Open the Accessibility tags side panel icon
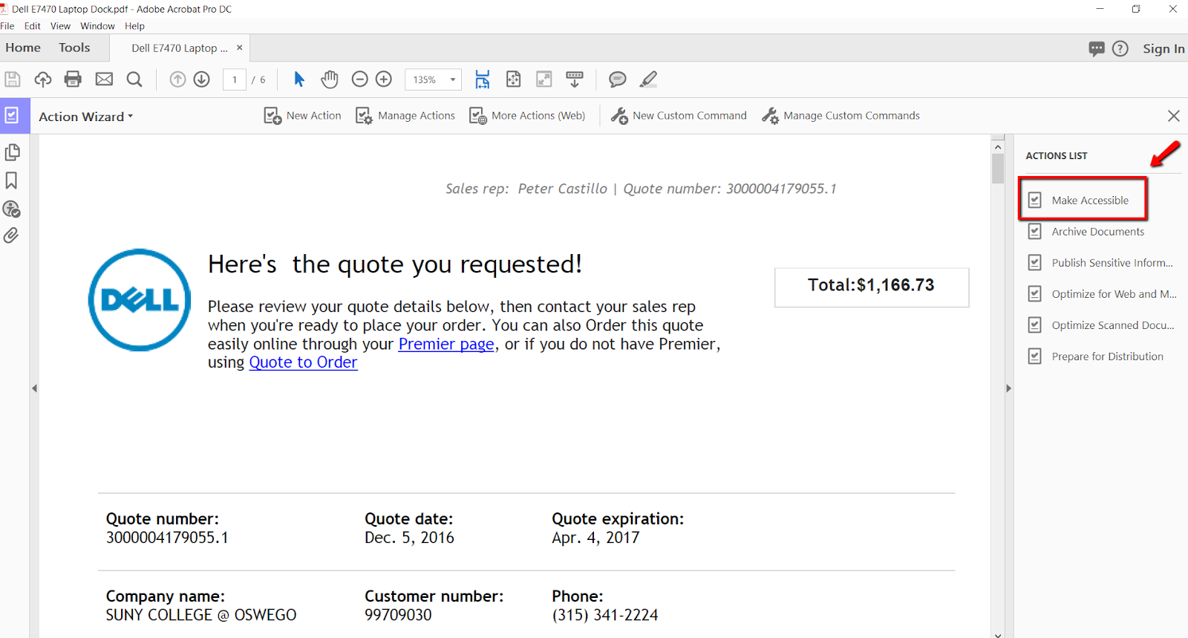The width and height of the screenshot is (1188, 638). pyautogui.click(x=12, y=209)
